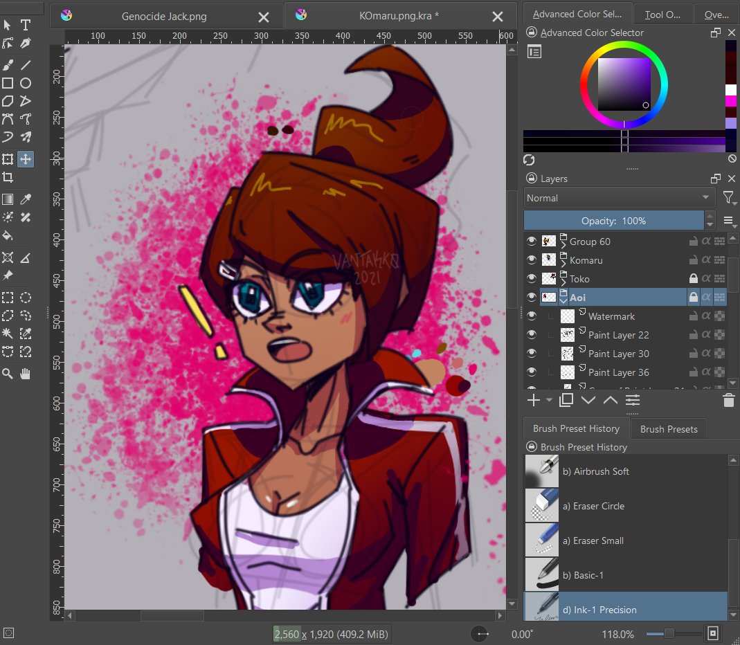Hide the Komaru group layer
This screenshot has height=645, width=740.
point(532,260)
